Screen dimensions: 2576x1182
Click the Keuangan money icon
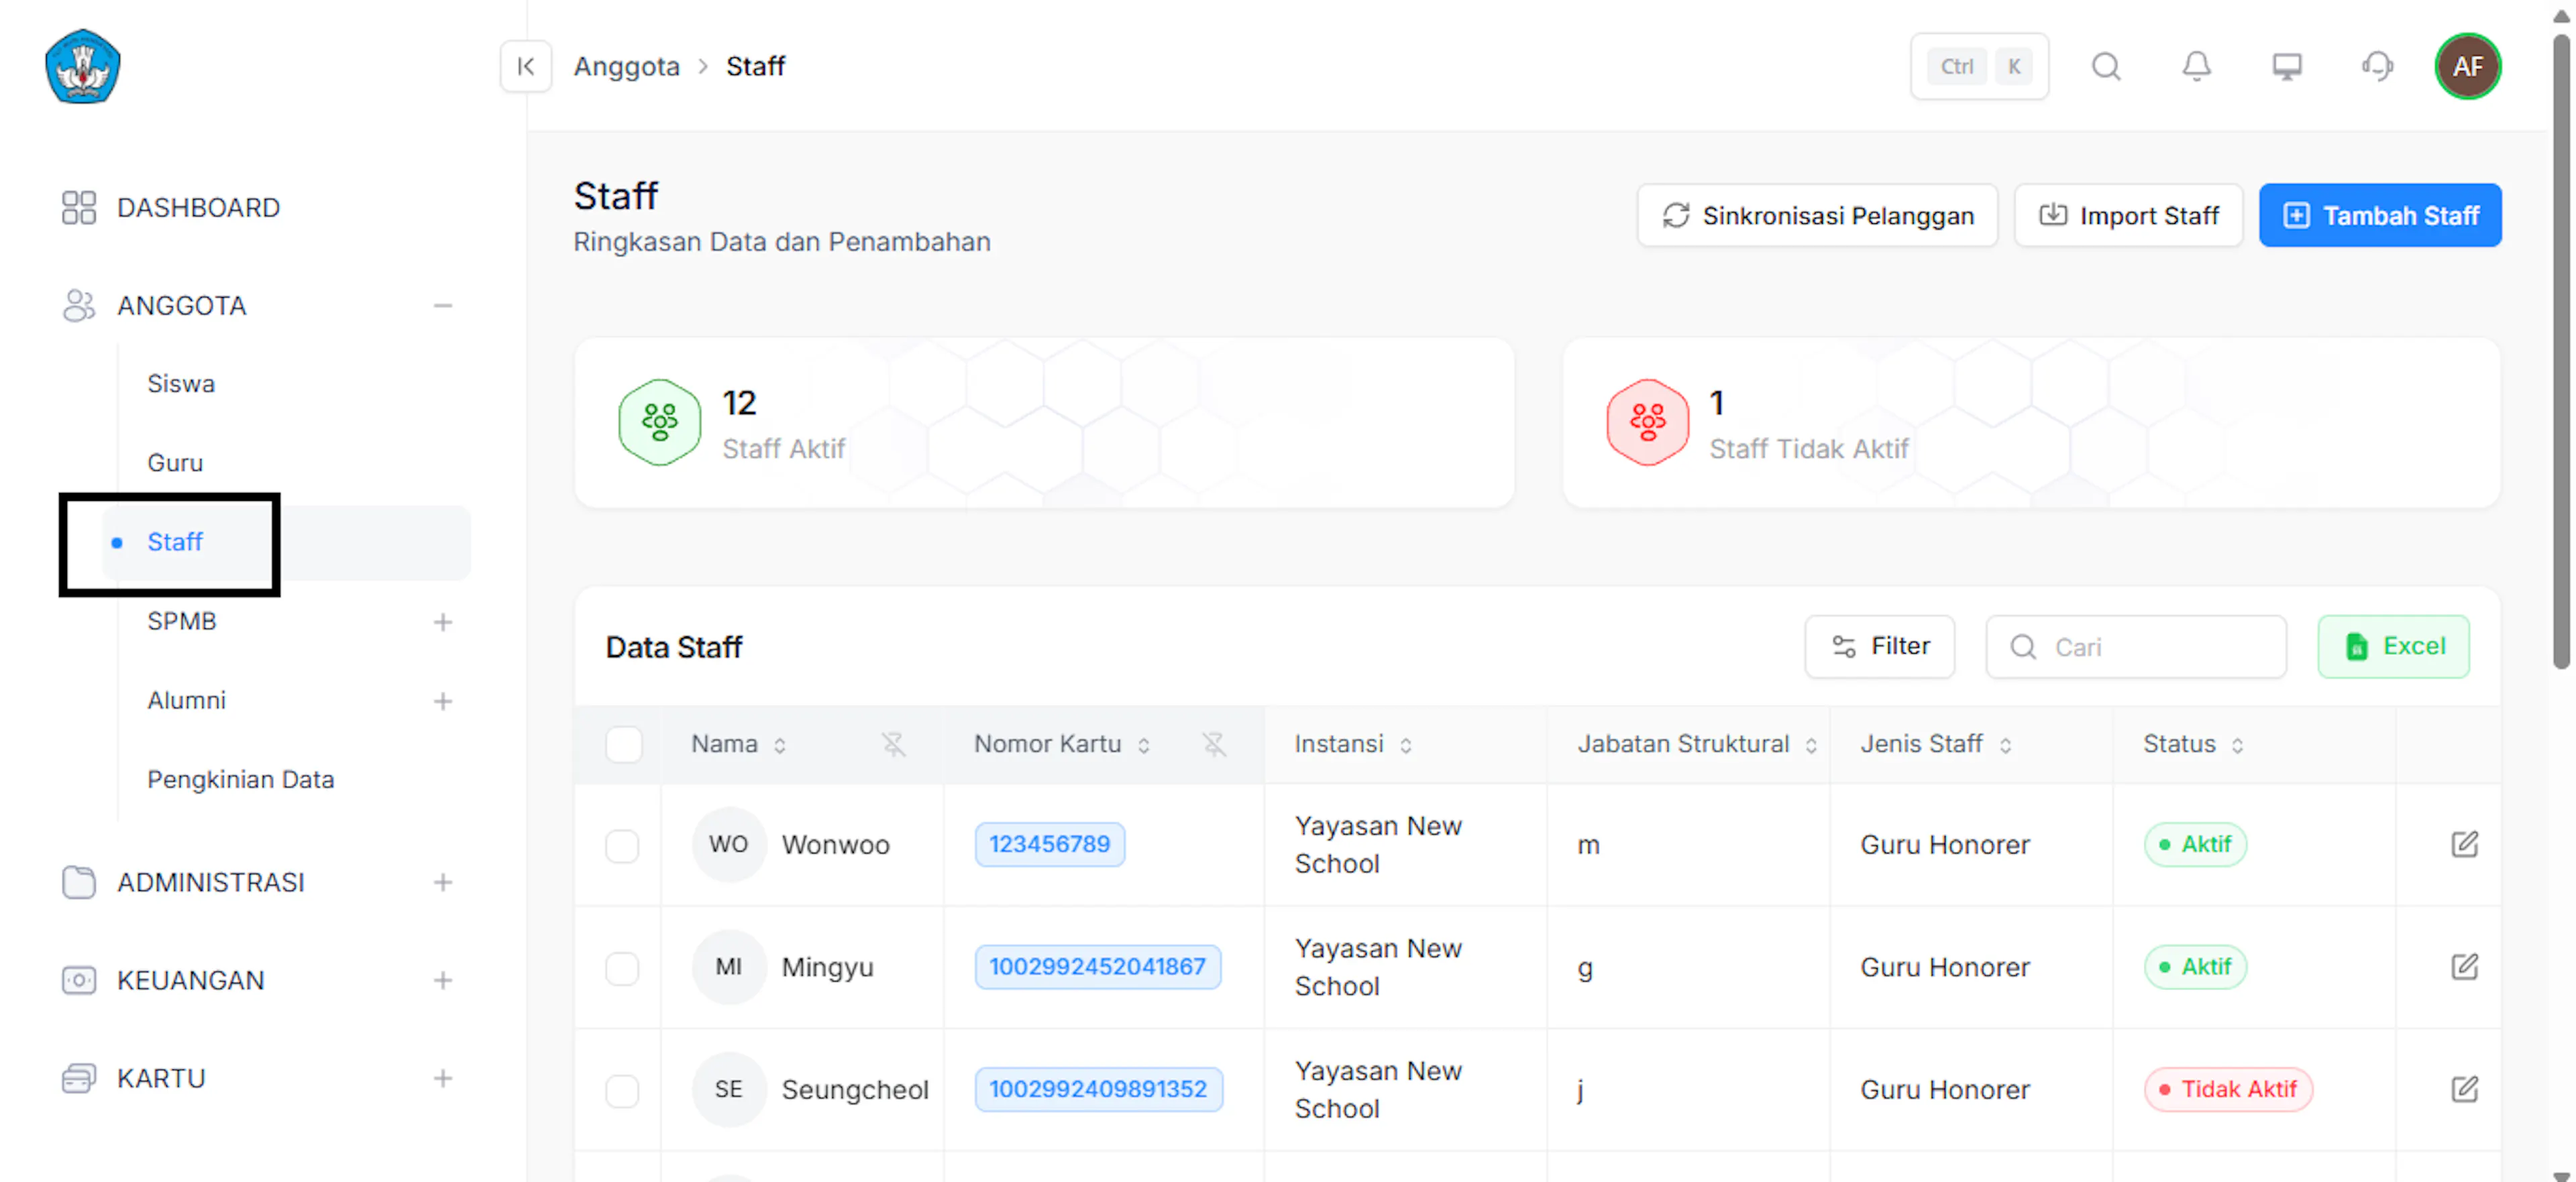pos(78,980)
